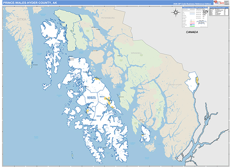Image resolution: width=231 pixels, height=167 pixels.
Task: Select the PETERSBURG borough label
Action: [x=108, y=18]
